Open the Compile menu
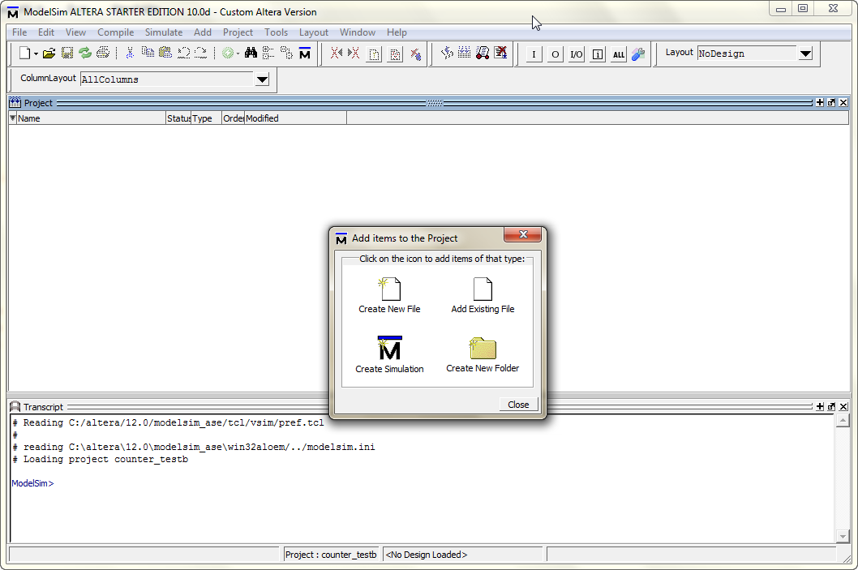The width and height of the screenshot is (858, 570). click(x=115, y=32)
